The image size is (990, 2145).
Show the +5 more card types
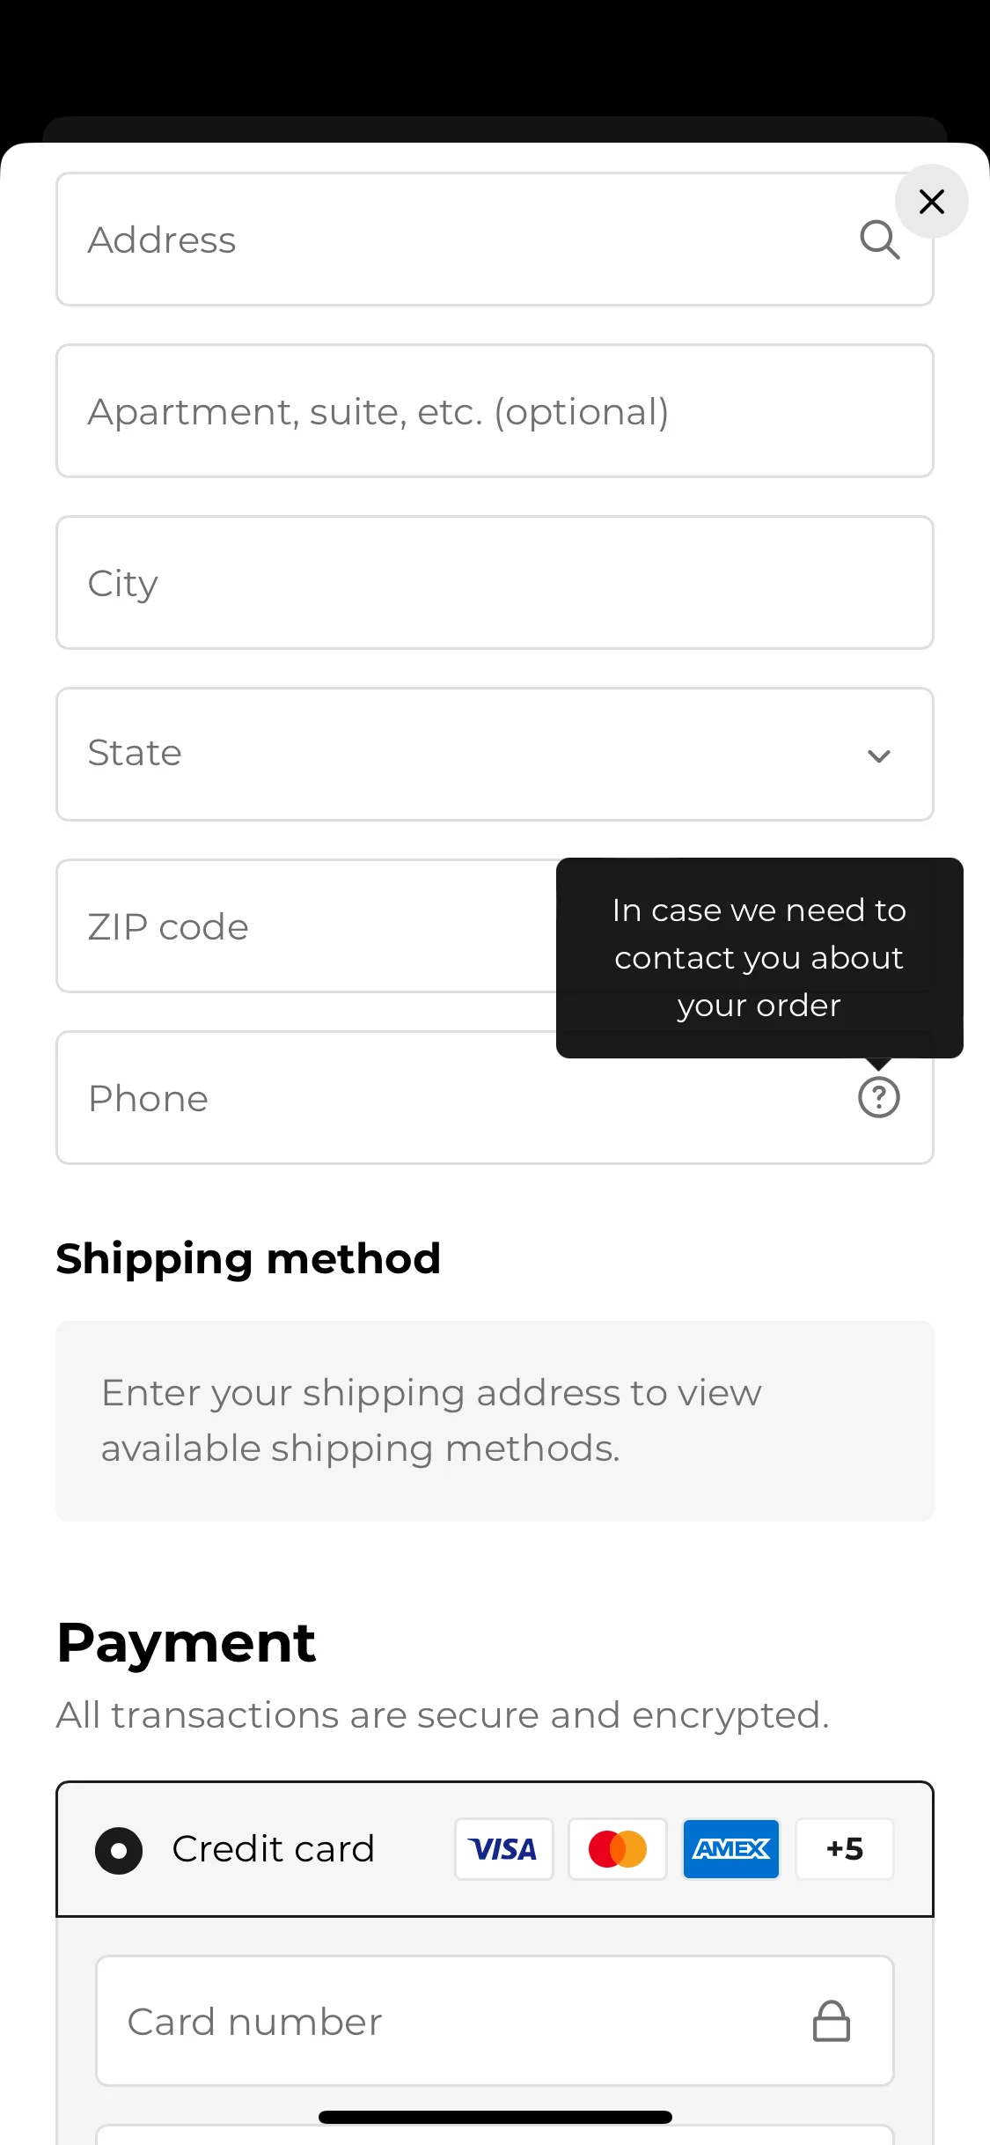845,1849
